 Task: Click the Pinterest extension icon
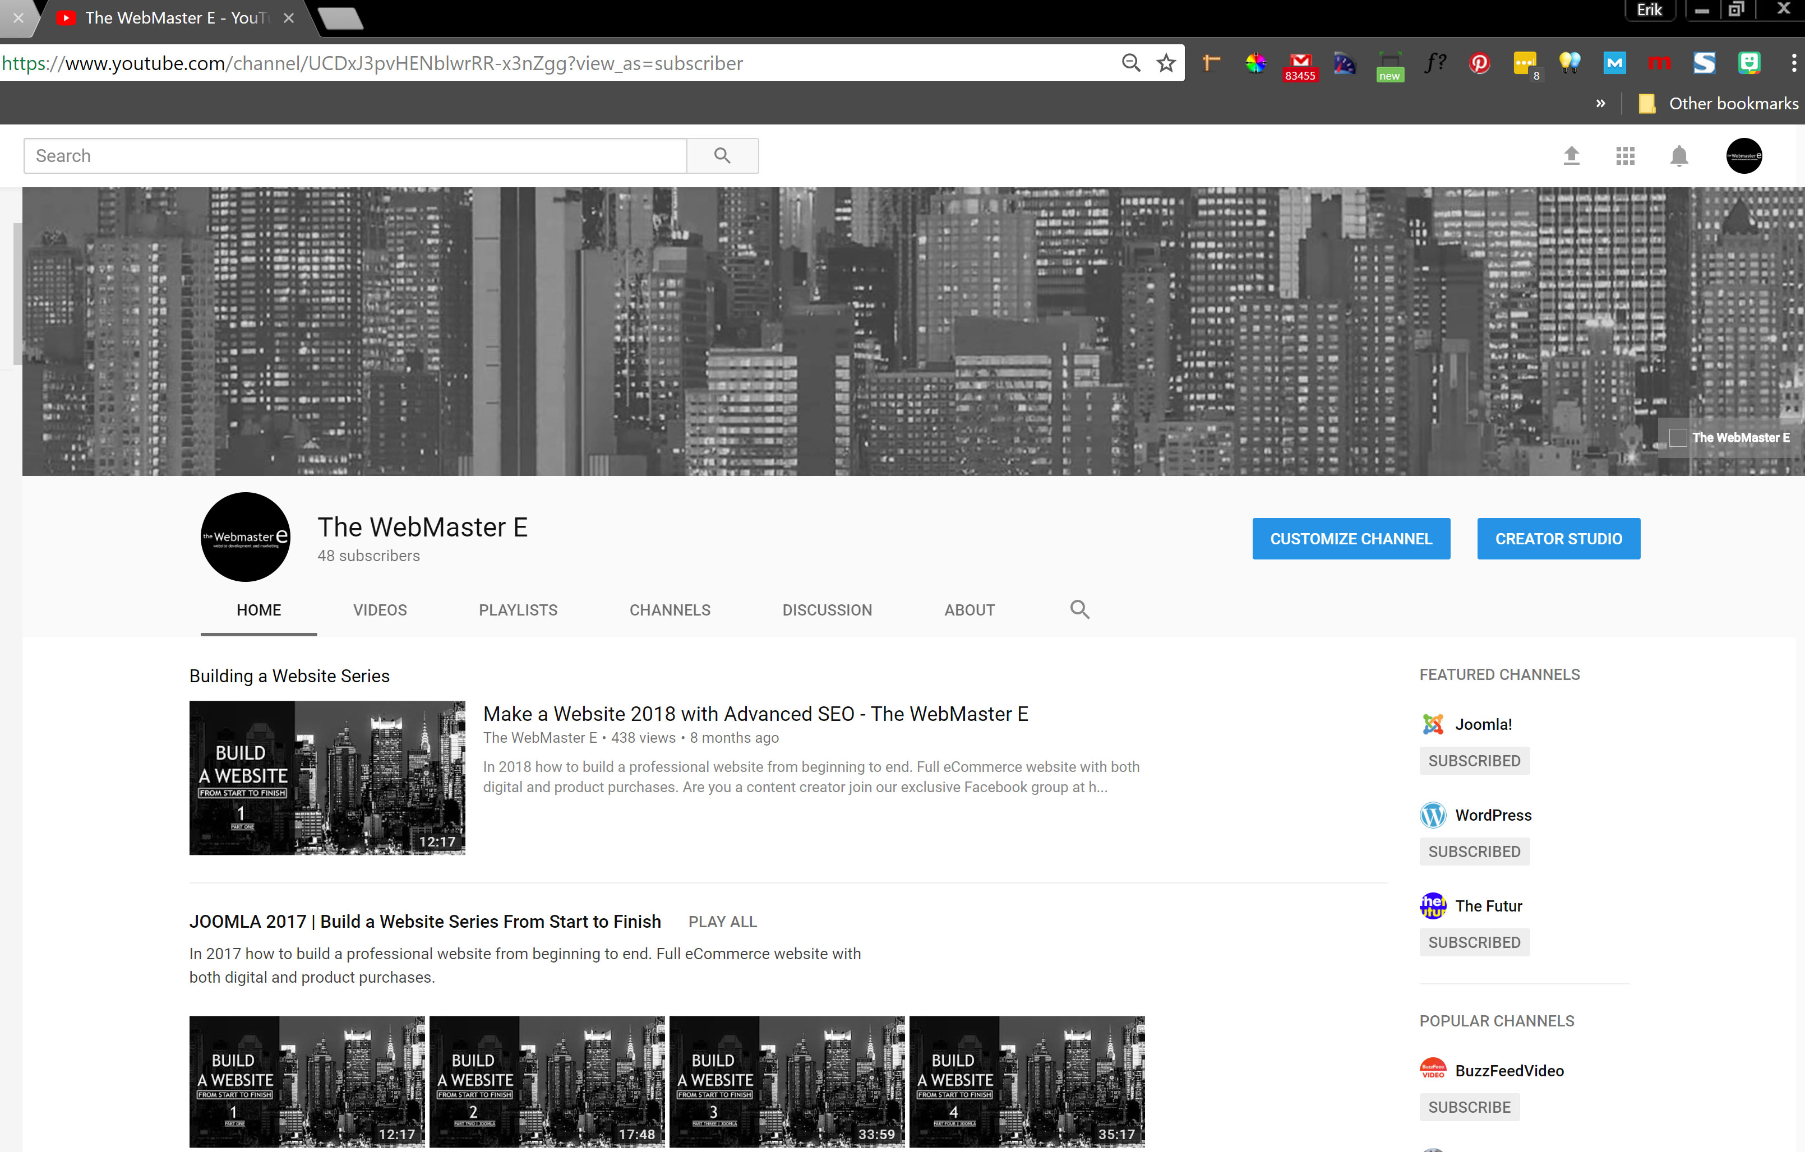click(x=1479, y=63)
